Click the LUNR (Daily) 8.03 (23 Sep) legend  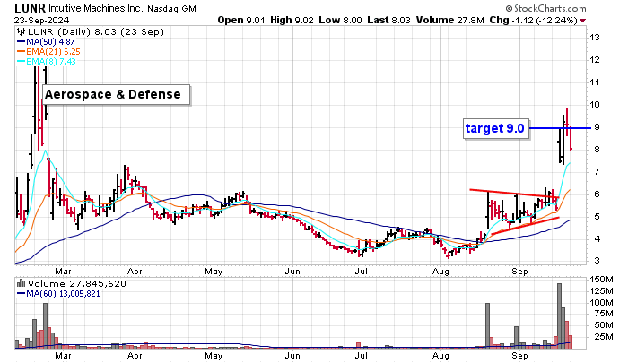coord(95,32)
